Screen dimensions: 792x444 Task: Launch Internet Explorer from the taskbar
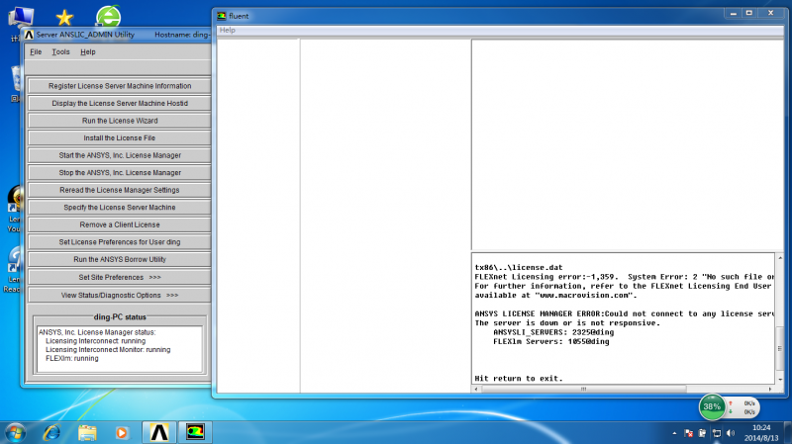[51, 432]
